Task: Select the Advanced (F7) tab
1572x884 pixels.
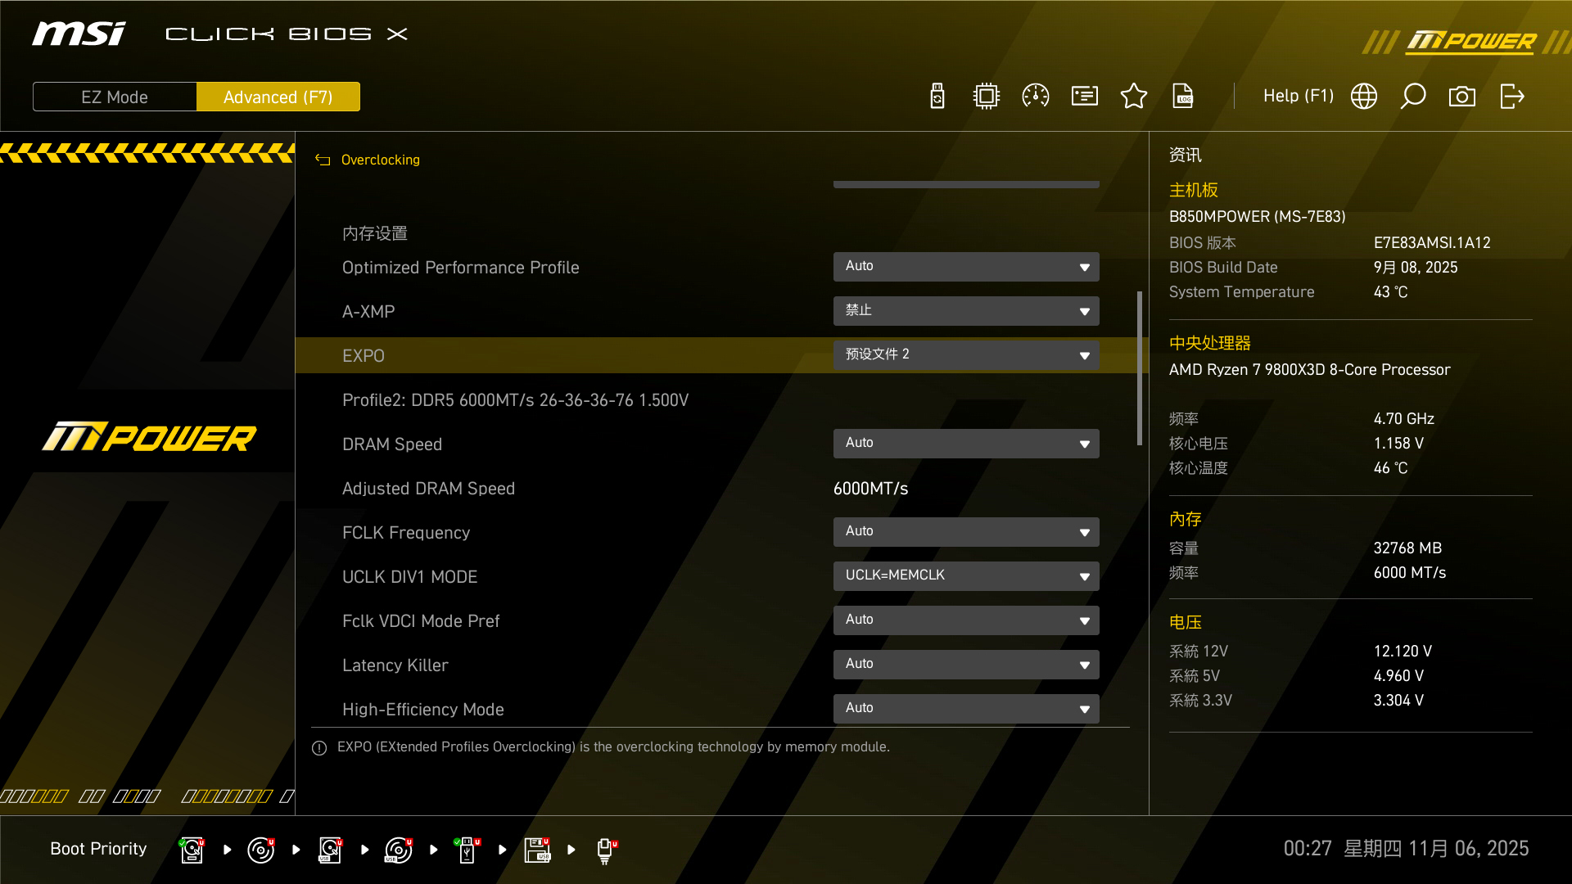Action: pos(278,96)
